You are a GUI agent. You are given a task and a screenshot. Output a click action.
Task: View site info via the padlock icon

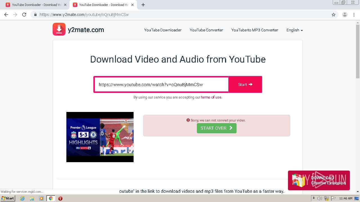[35, 15]
